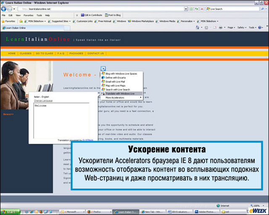The image size is (269, 215).
Task: Expand the Safety menu dropdown
Action: click(242, 28)
